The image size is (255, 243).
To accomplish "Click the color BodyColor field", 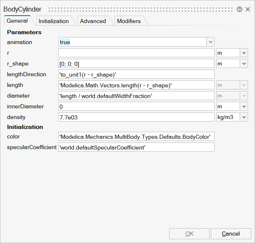I will point(136,136).
